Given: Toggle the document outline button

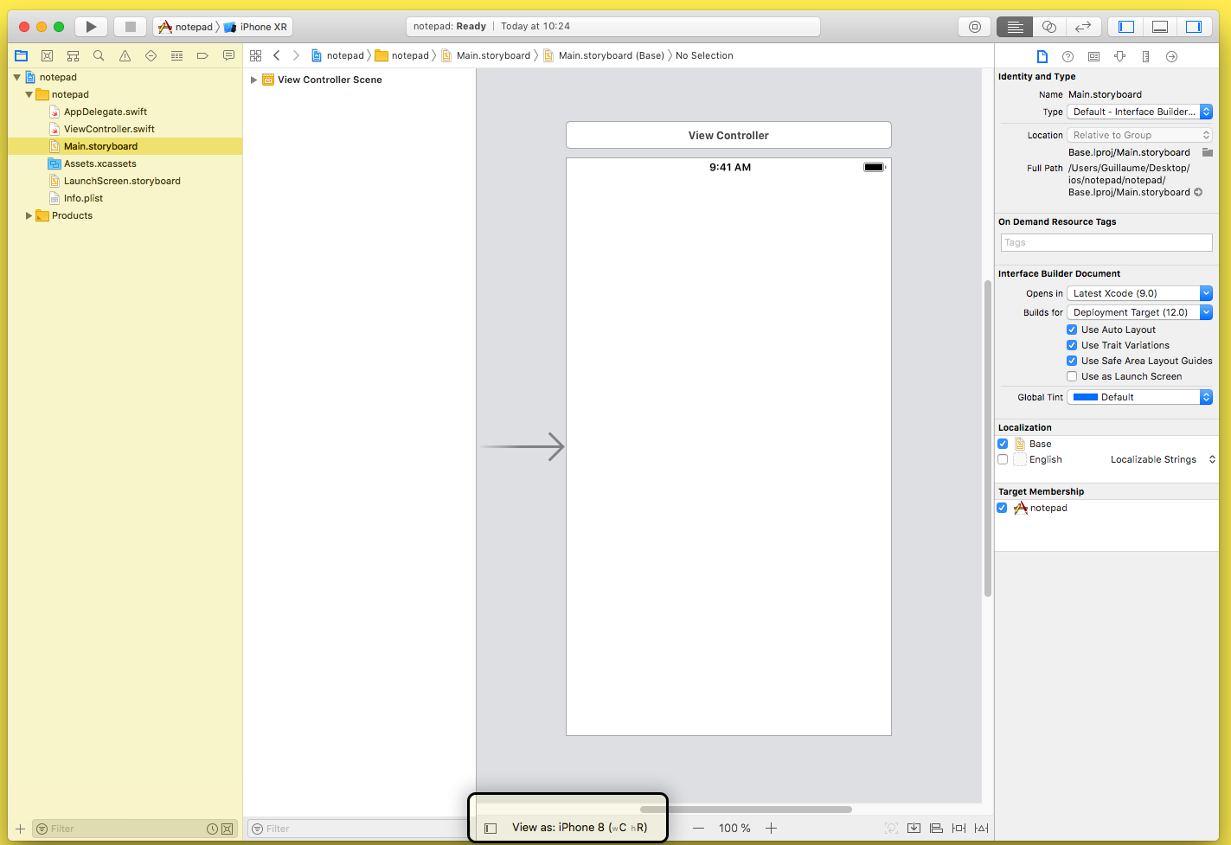Looking at the screenshot, I should pos(490,828).
